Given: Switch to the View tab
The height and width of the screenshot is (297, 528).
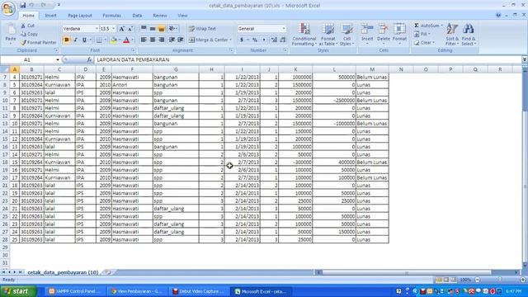Looking at the screenshot, I should click(182, 16).
